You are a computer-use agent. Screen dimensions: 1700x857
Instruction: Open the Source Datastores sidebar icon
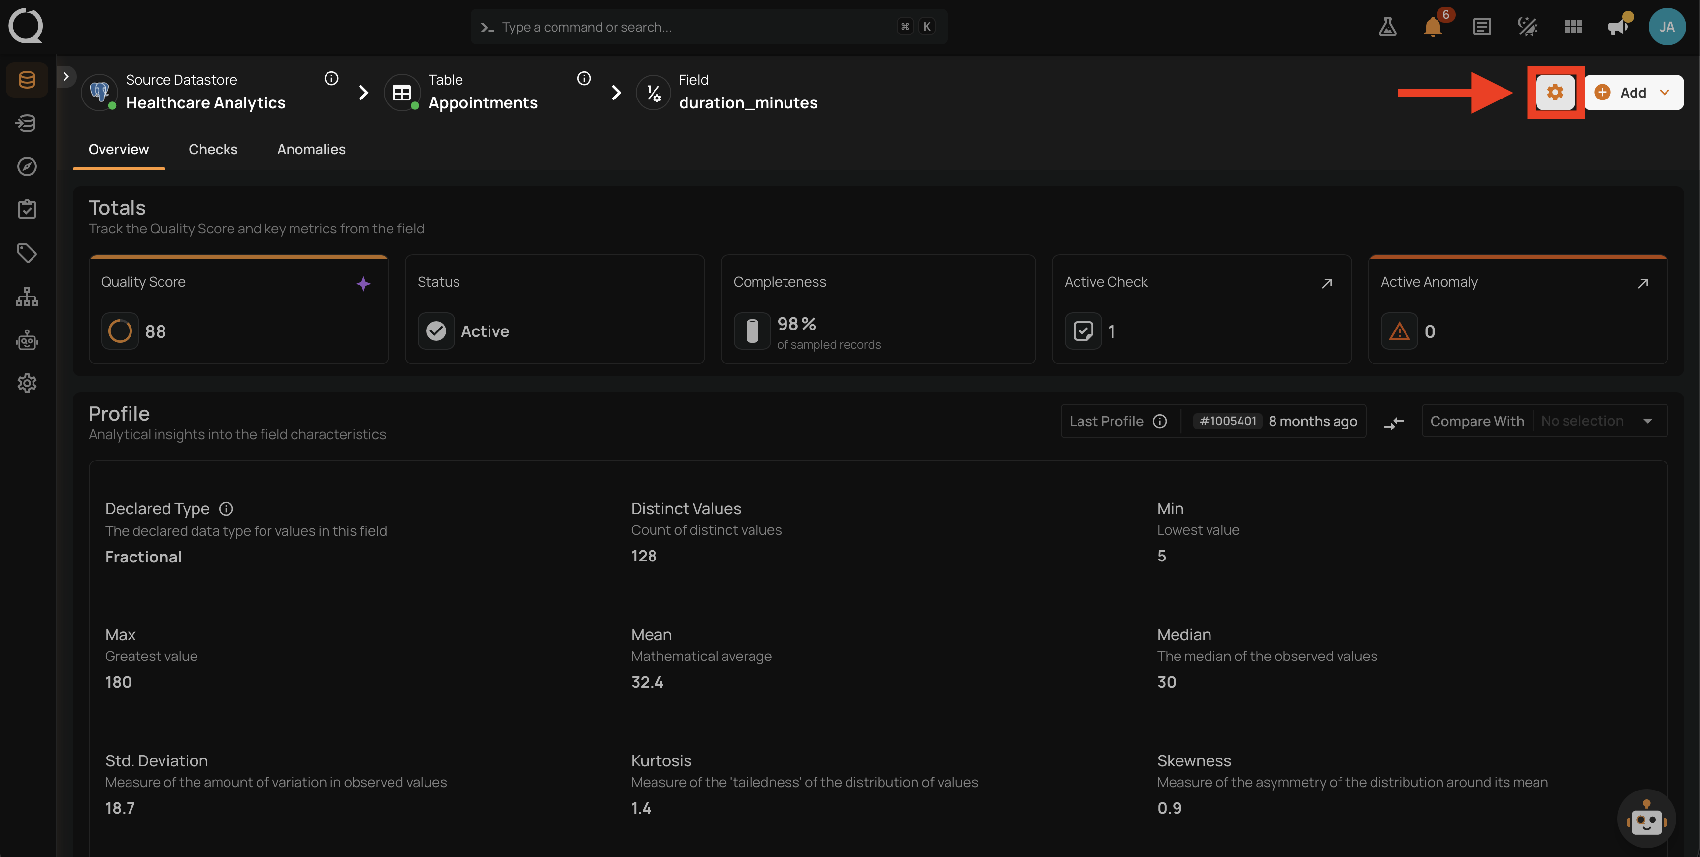(x=27, y=80)
